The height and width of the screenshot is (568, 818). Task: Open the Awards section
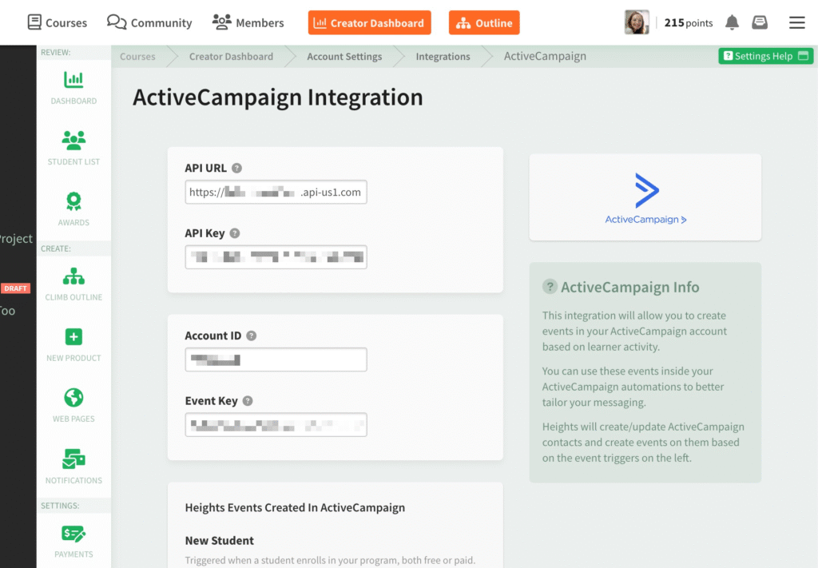coord(73,202)
